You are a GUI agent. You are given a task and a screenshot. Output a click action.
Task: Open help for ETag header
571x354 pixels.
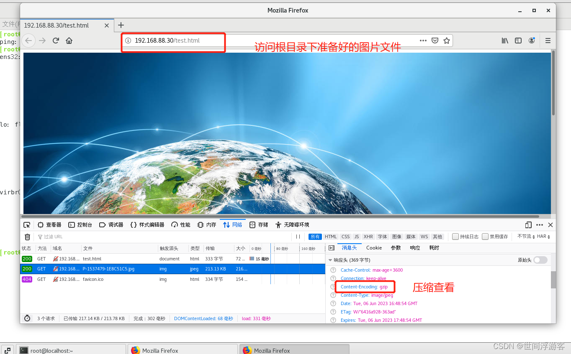[333, 312]
